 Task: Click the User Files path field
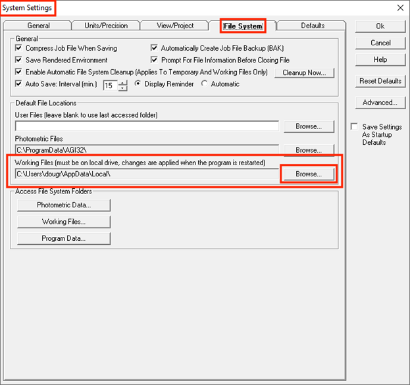[x=147, y=126]
